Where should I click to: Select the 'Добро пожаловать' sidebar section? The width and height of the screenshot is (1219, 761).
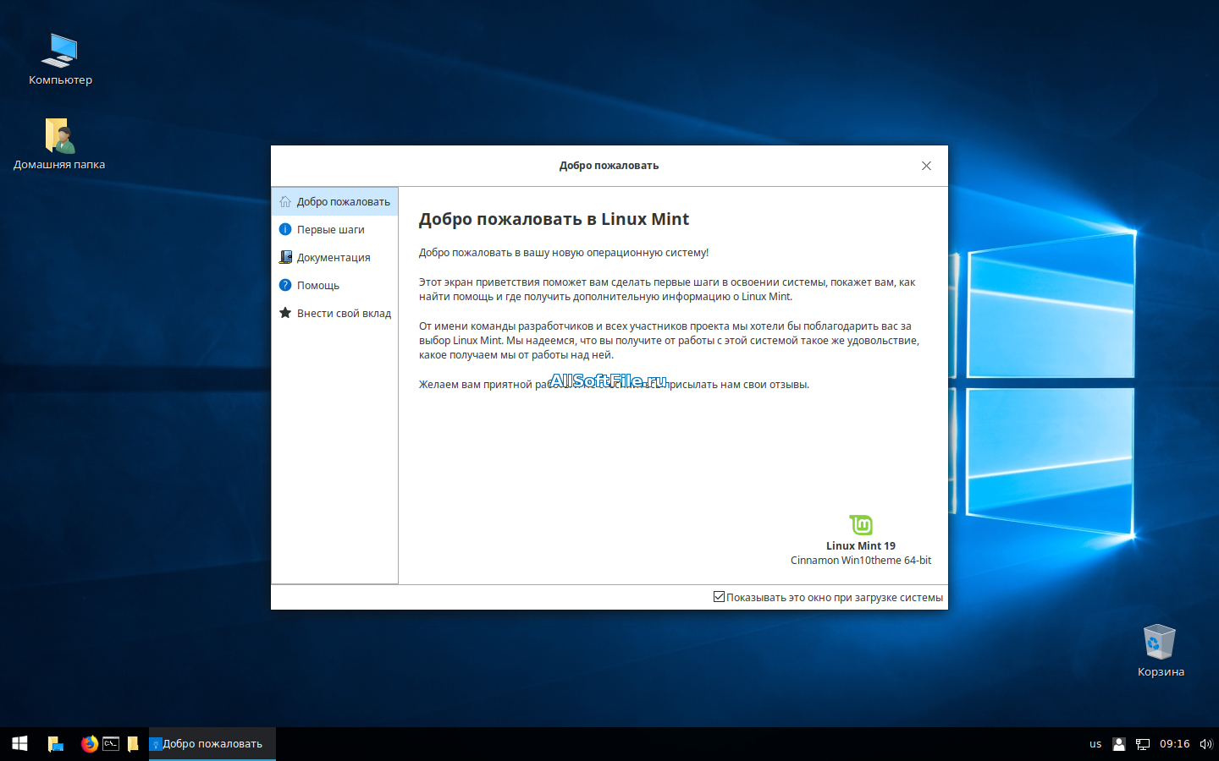[335, 201]
